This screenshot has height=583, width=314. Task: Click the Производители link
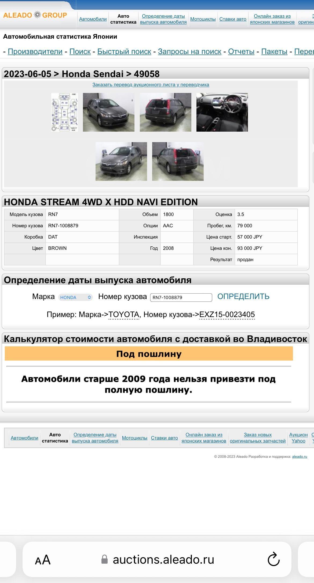(35, 51)
